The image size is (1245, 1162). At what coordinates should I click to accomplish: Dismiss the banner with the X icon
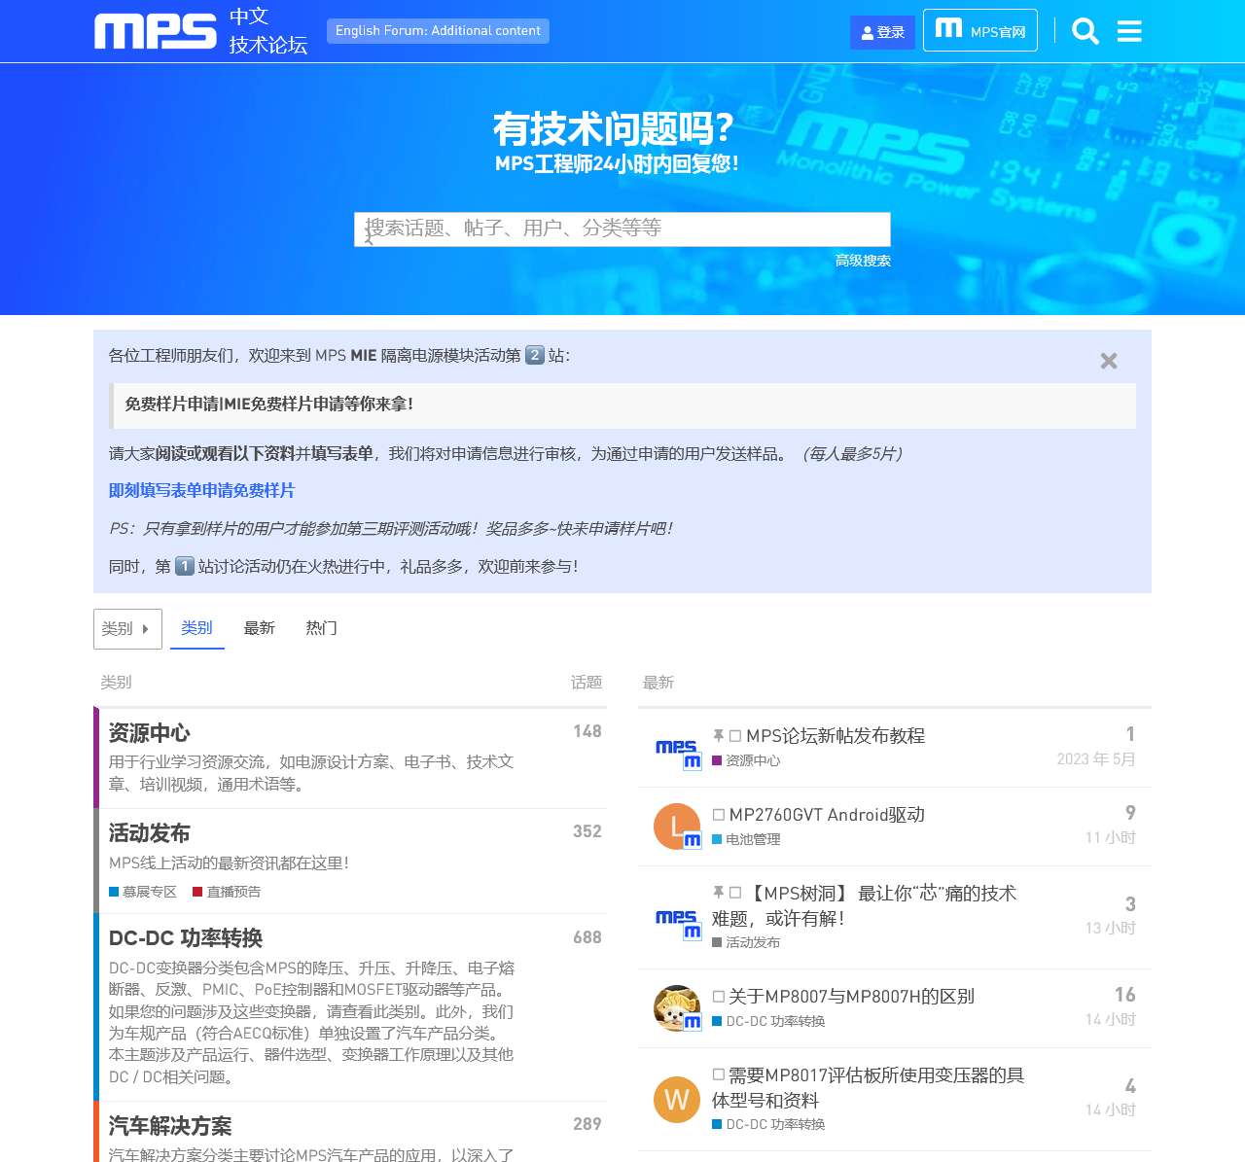[x=1109, y=361]
